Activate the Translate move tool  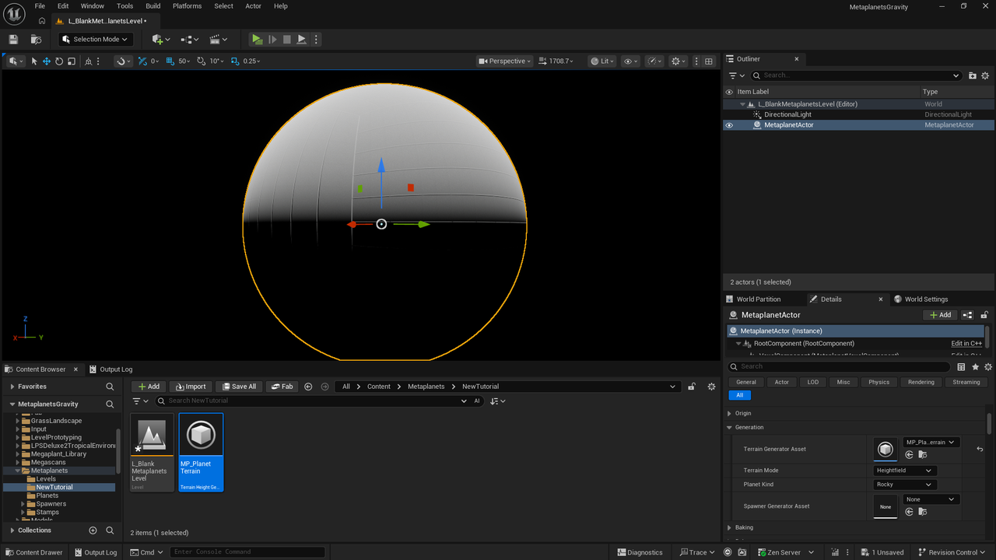[47, 61]
